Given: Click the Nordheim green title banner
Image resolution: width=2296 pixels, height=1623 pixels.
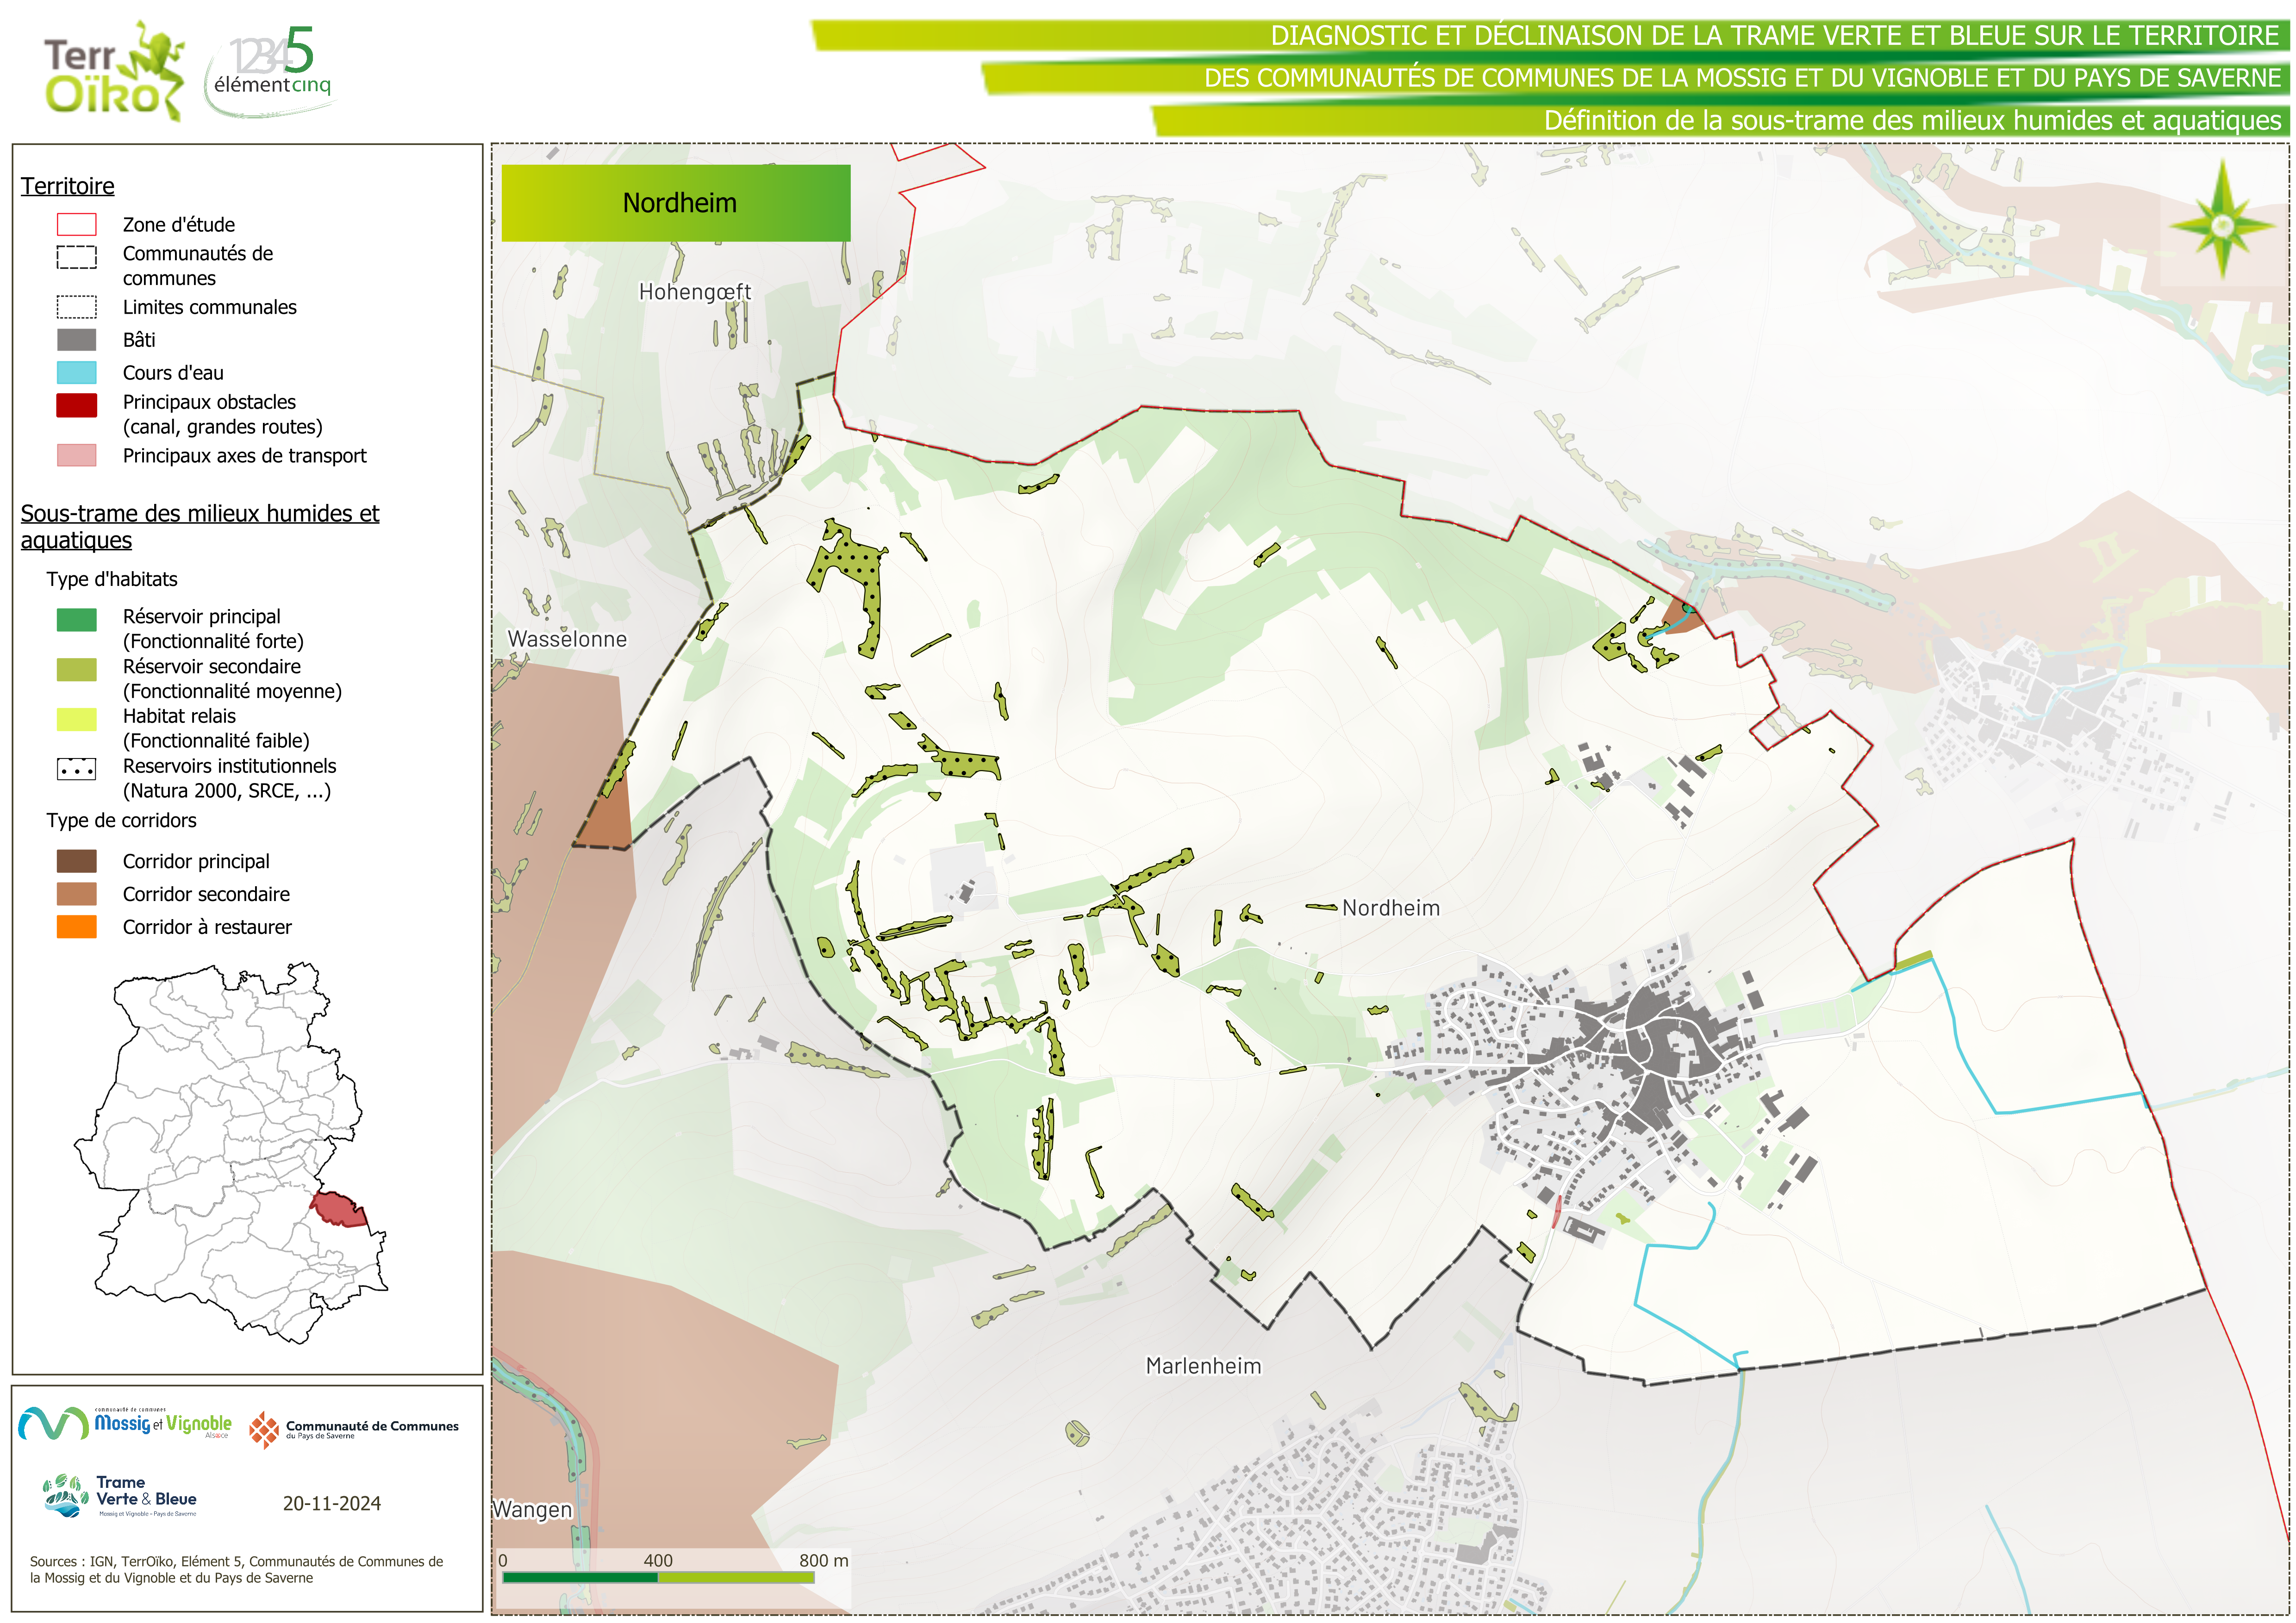Looking at the screenshot, I should pyautogui.click(x=676, y=203).
